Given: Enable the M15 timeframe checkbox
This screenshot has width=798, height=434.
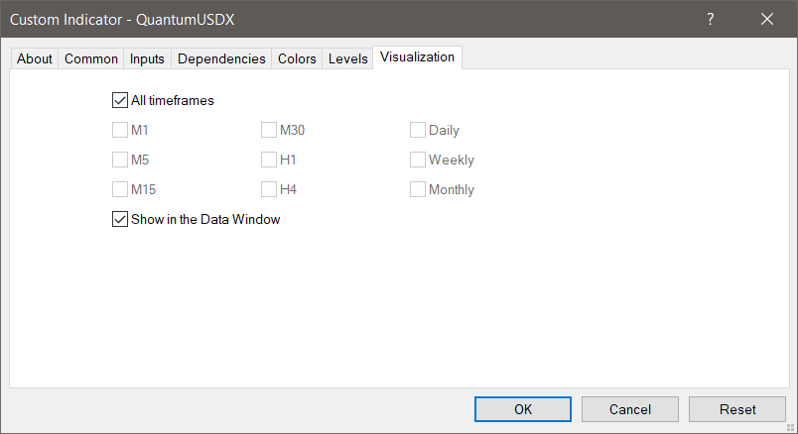Looking at the screenshot, I should click(x=120, y=189).
